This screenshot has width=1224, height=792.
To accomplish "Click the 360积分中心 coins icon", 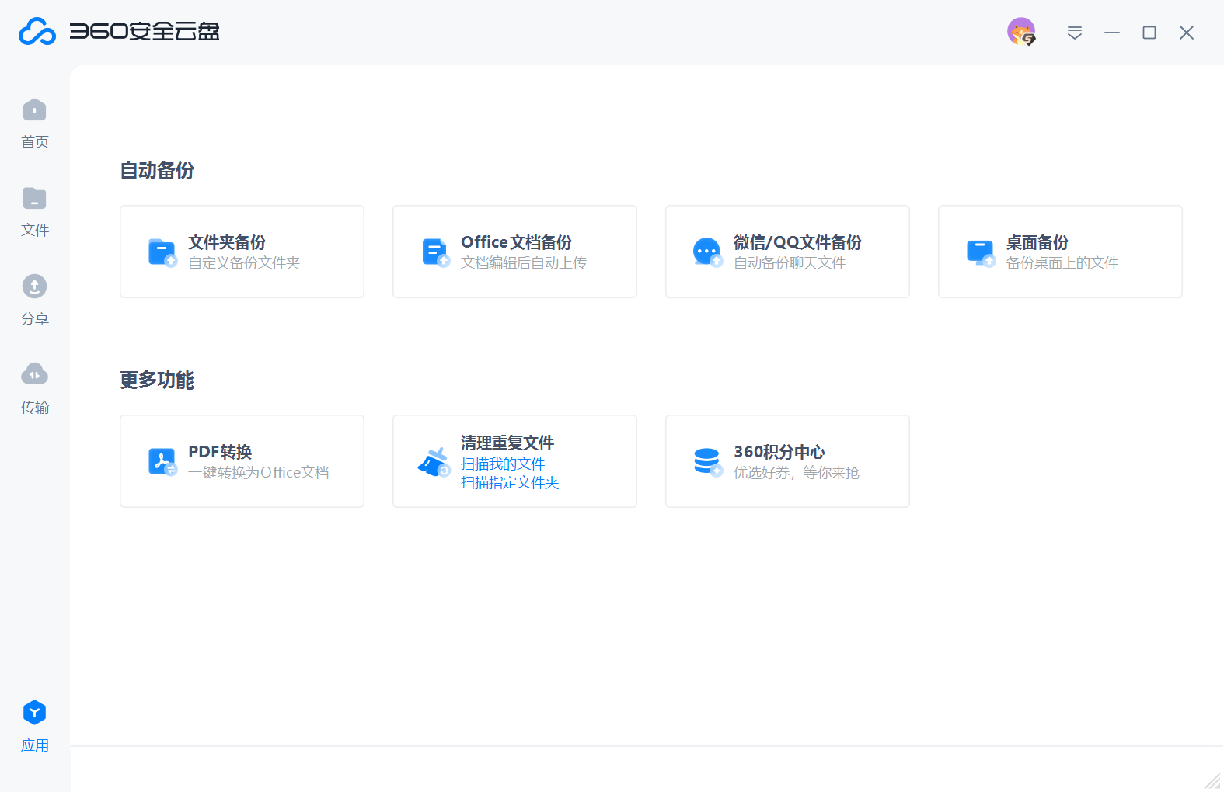I will coord(707,462).
